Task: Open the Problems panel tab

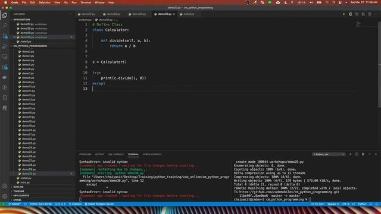Action: (x=85, y=155)
